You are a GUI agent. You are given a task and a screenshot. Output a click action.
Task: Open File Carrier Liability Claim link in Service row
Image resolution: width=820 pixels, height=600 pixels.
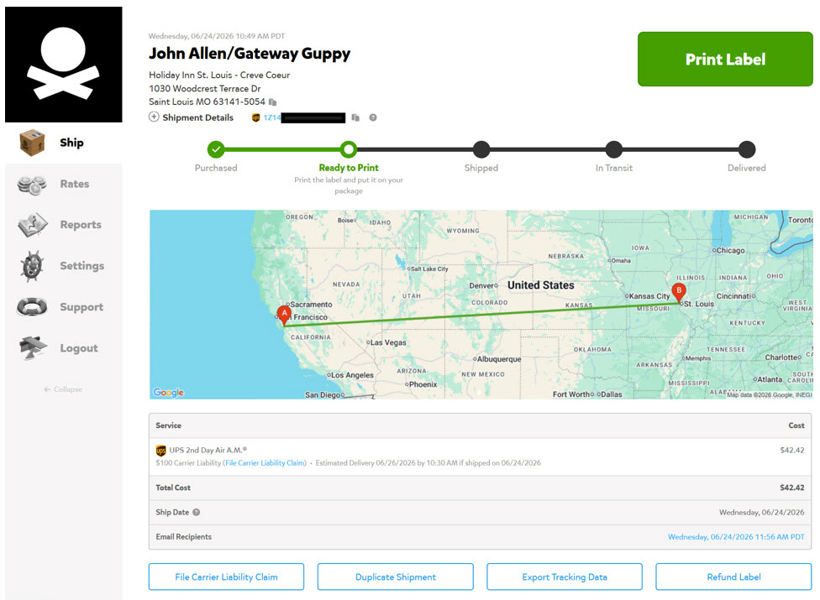coord(265,463)
